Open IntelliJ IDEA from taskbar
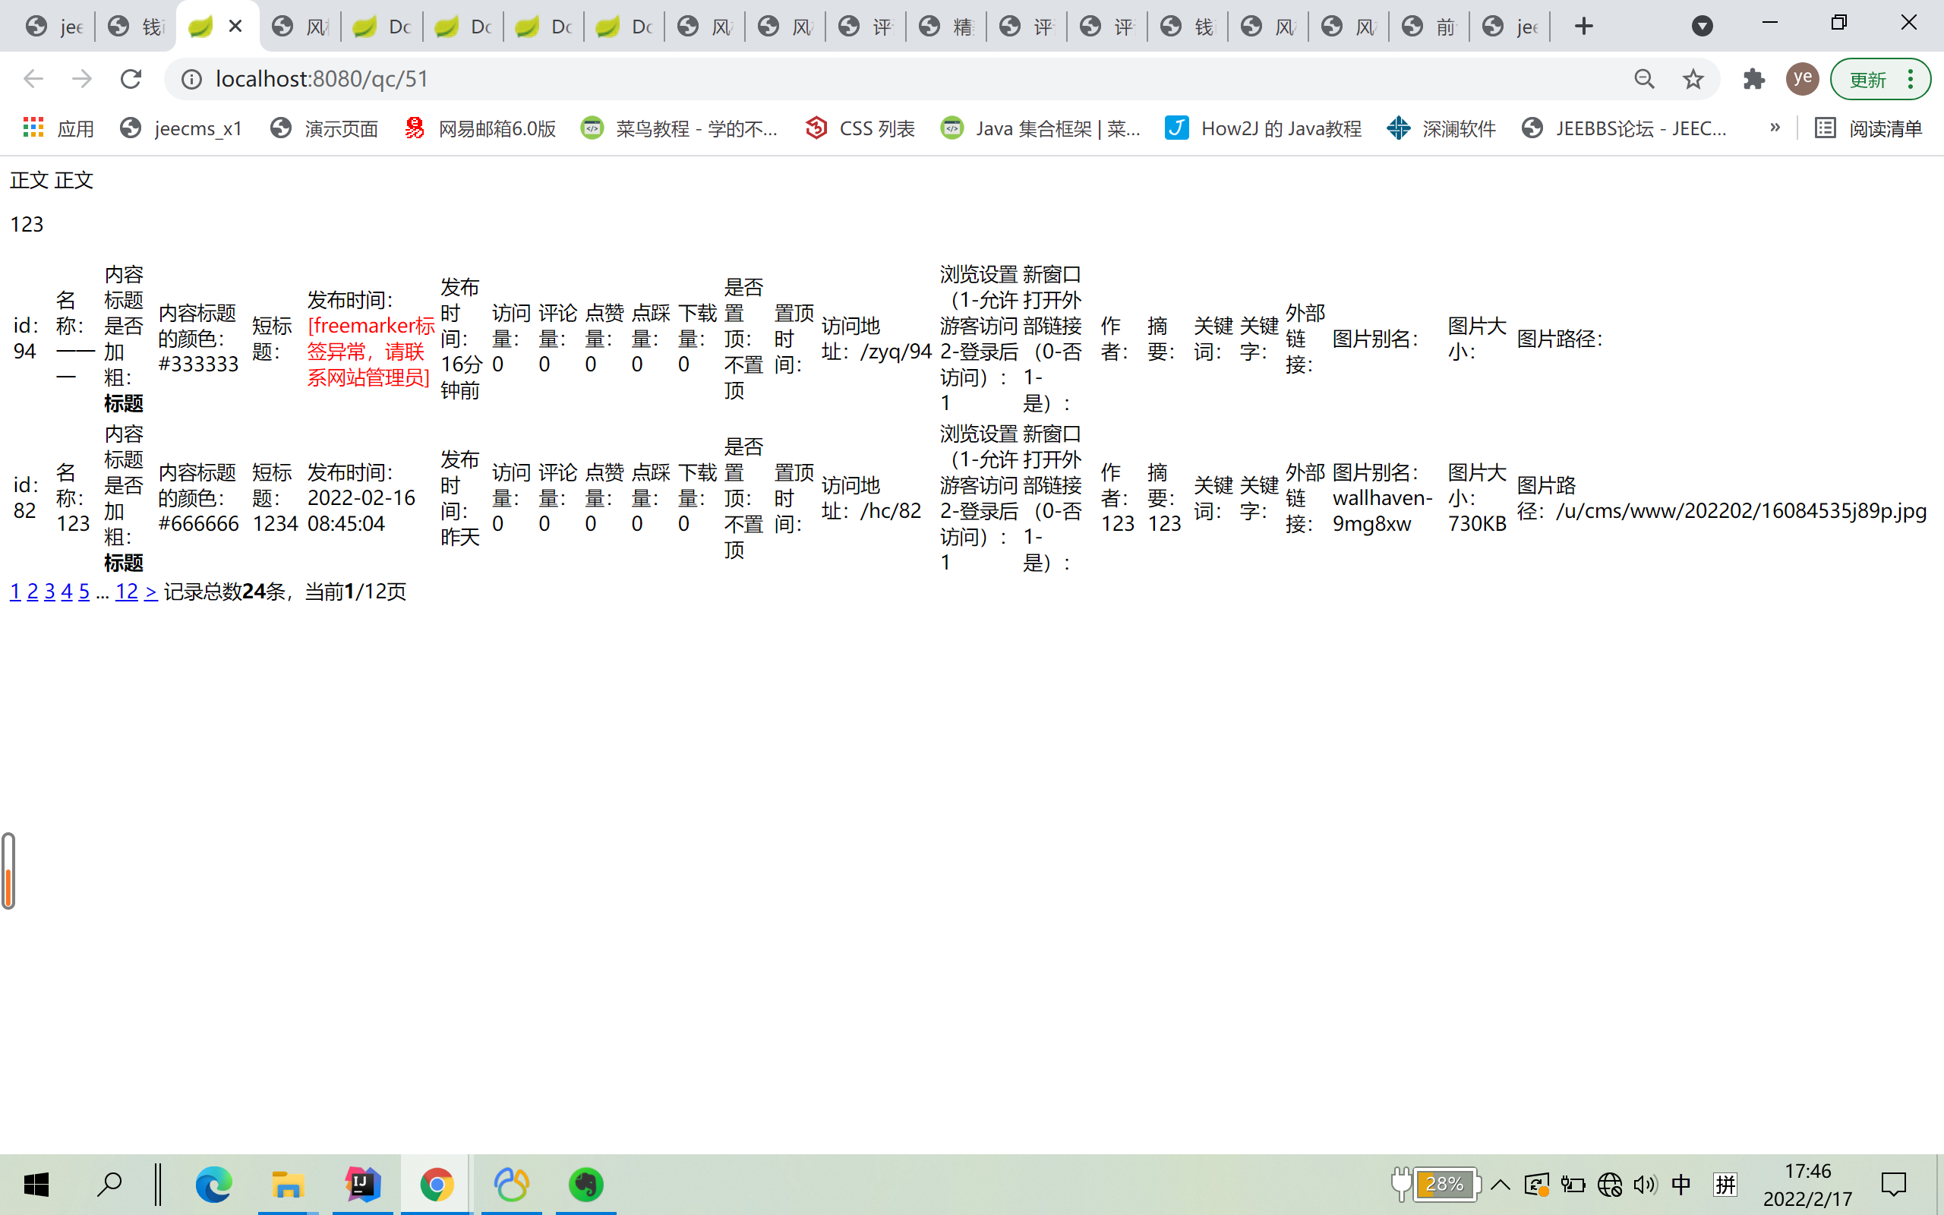The height and width of the screenshot is (1215, 1944). click(x=362, y=1184)
